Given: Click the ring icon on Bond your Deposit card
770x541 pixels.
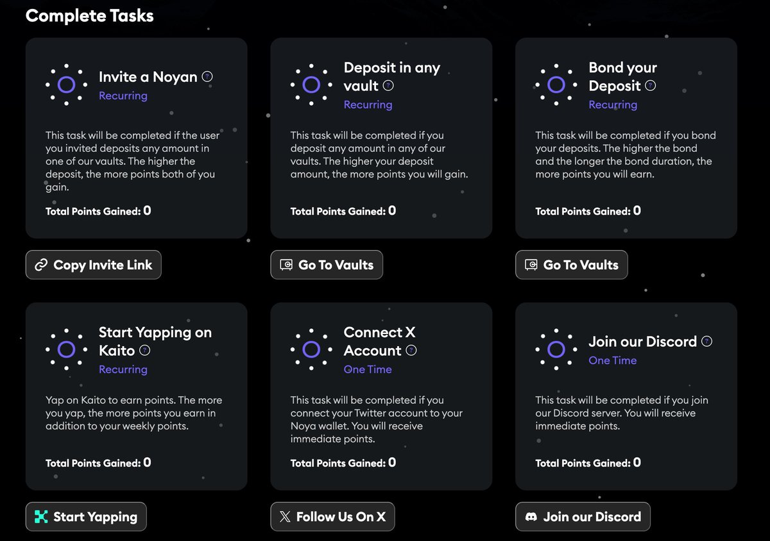Looking at the screenshot, I should pyautogui.click(x=556, y=85).
